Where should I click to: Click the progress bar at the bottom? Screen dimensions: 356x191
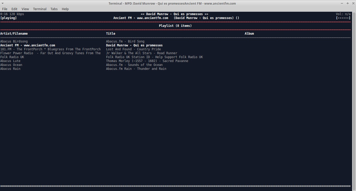pos(175,186)
